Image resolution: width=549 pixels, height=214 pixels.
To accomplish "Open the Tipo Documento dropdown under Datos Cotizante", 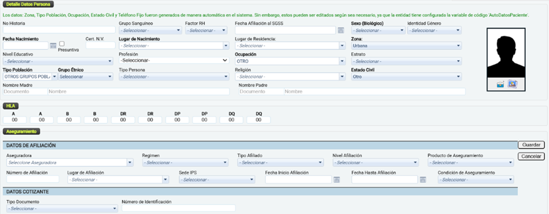I will click(x=62, y=209).
